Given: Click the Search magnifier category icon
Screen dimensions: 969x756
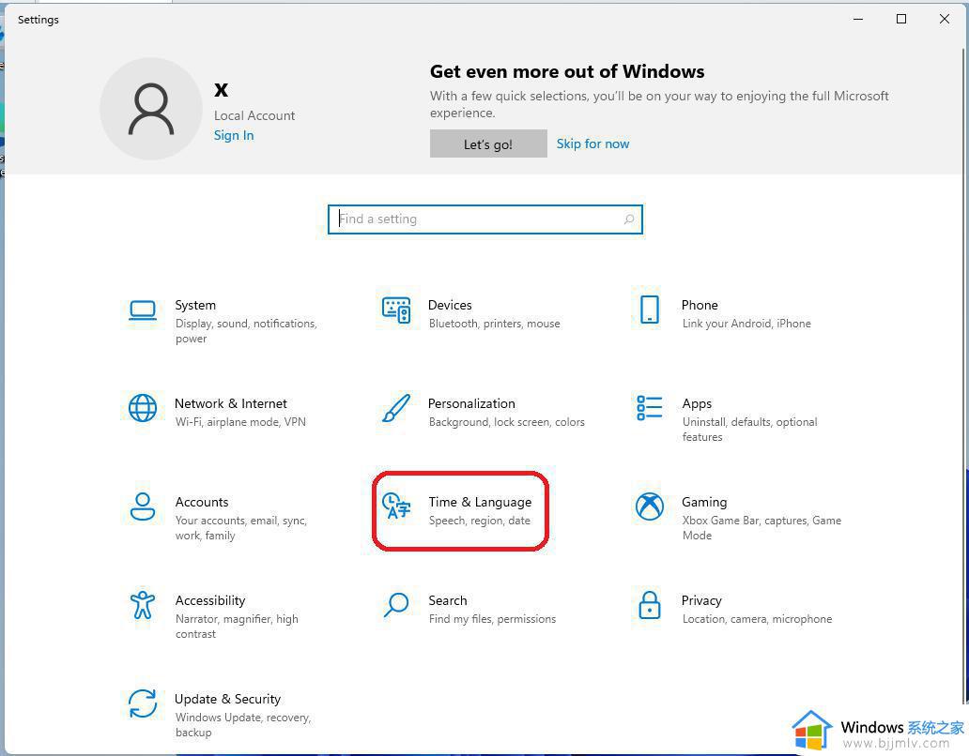Looking at the screenshot, I should 396,605.
